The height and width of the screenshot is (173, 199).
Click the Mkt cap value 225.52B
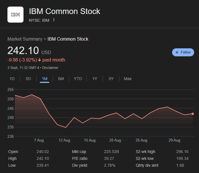pyautogui.click(x=112, y=152)
